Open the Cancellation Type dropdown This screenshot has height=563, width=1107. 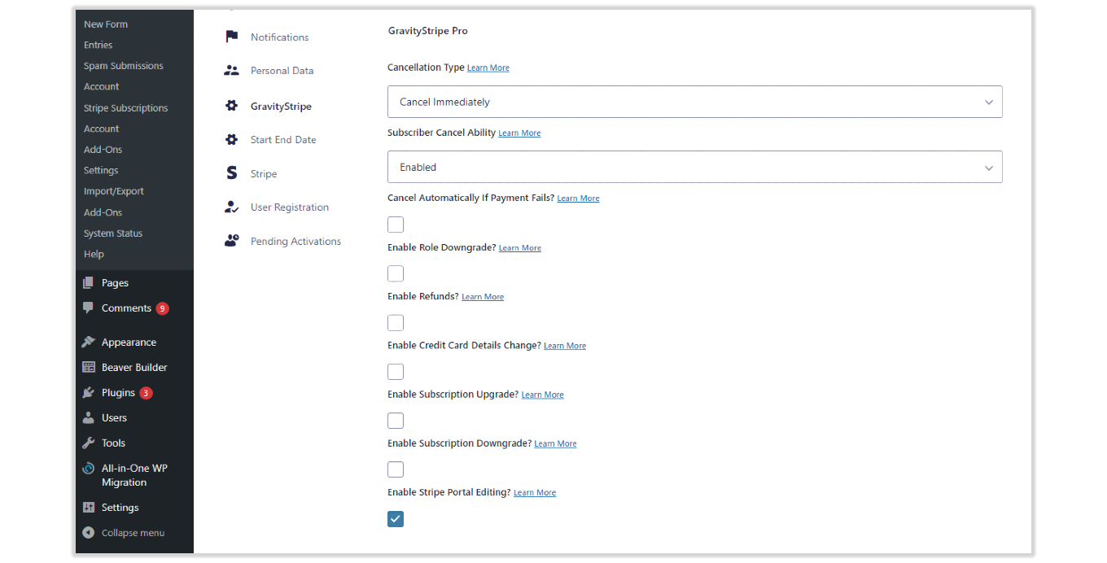click(x=694, y=102)
